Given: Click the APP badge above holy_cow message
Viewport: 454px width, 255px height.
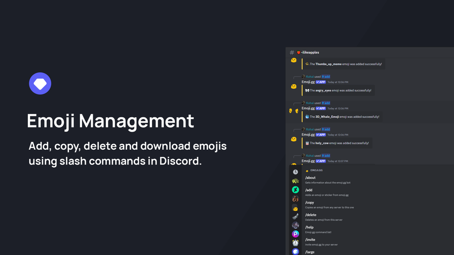Looking at the screenshot, I should tap(321, 135).
